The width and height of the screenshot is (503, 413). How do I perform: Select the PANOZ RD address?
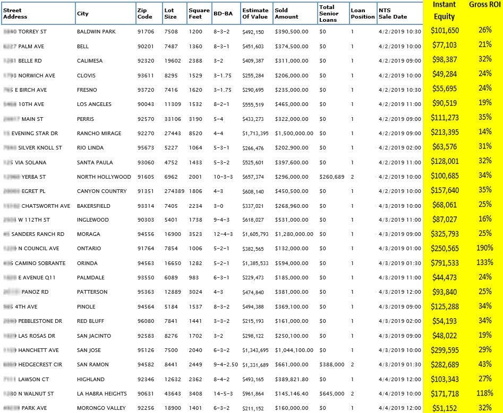click(26, 292)
